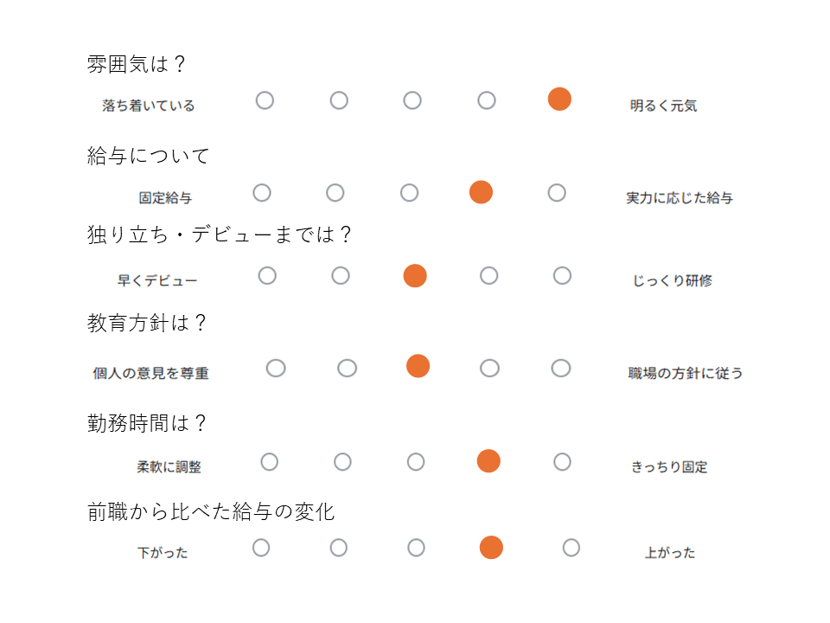The width and height of the screenshot is (830, 623).
Task: Click the filled middle radio for 独り立ち・デビュー
Action: point(415,275)
